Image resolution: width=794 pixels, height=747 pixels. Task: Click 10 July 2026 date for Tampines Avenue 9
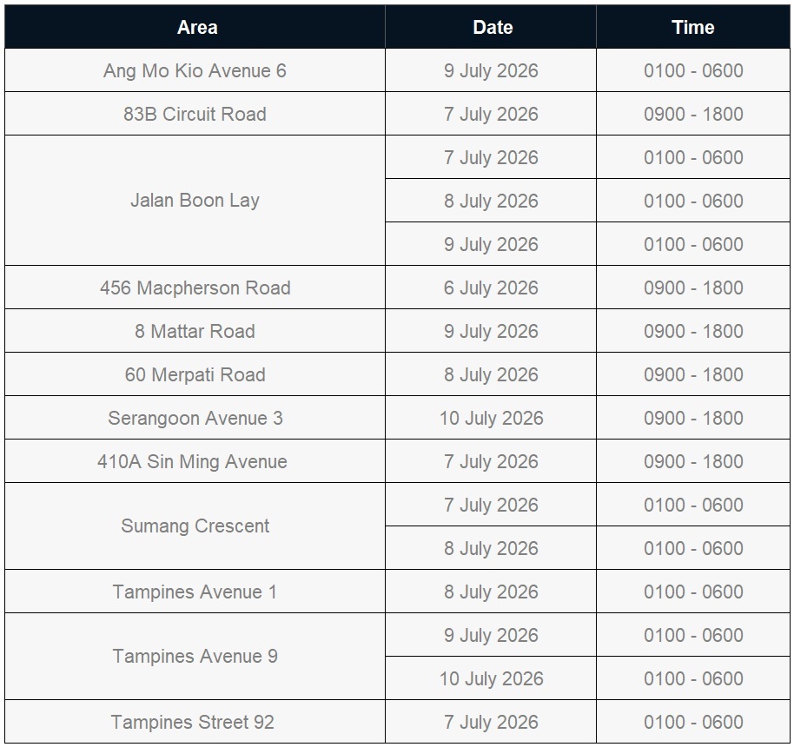[491, 678]
